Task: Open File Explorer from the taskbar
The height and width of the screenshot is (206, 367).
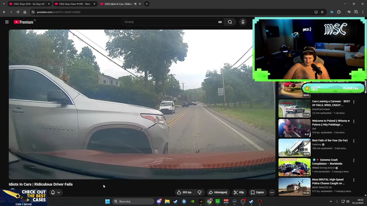Action: click(x=167, y=201)
